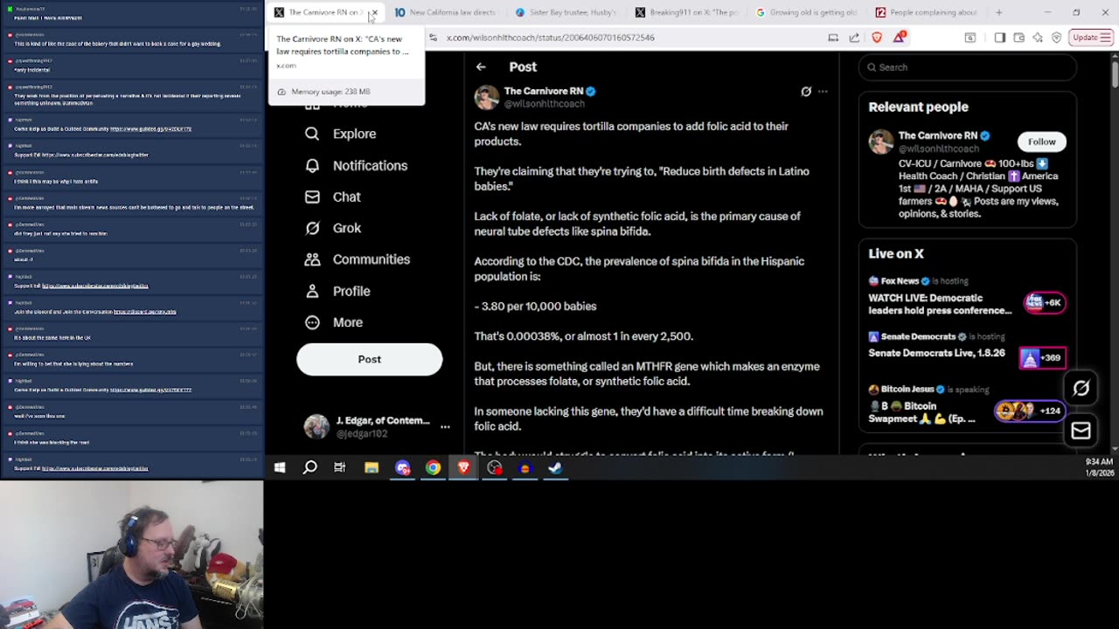Open OBS Studio taskbar icon

(495, 468)
